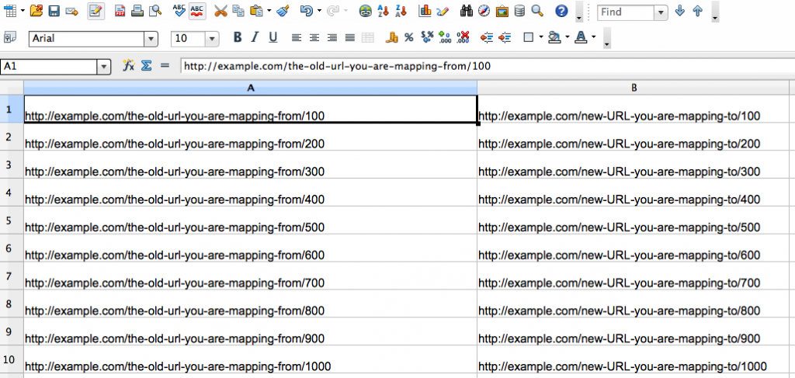Expand the Paste options arrow
This screenshot has height=378, width=795.
[x=269, y=11]
